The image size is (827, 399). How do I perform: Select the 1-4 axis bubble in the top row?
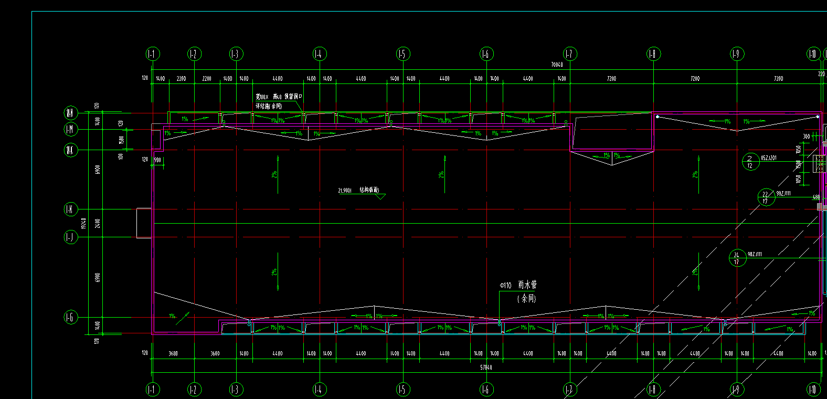(320, 54)
